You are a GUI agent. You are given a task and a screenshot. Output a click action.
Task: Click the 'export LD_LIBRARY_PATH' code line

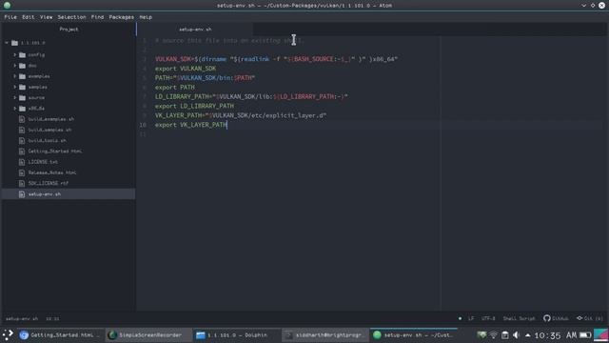(x=194, y=106)
